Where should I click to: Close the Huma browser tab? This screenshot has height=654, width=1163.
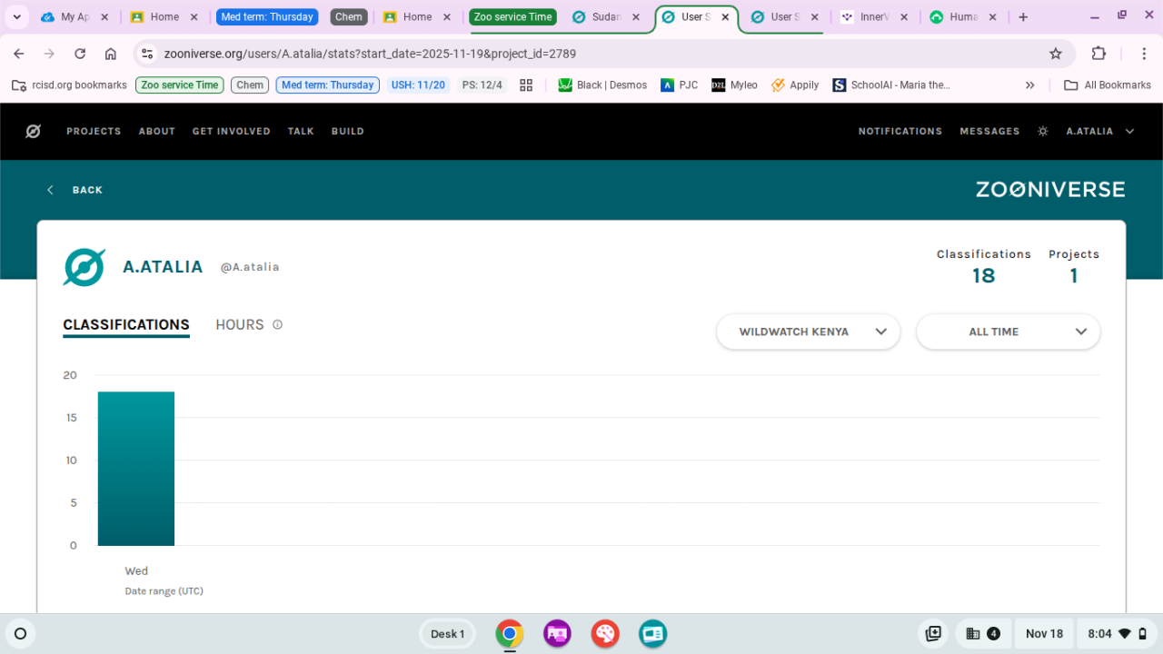point(992,17)
